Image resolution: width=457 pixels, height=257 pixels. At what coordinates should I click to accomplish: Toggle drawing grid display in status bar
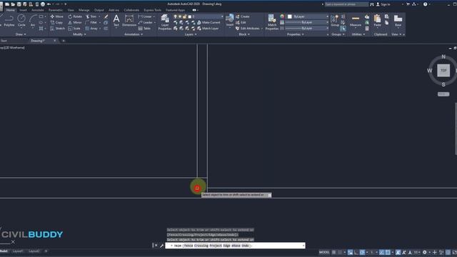tap(333, 252)
